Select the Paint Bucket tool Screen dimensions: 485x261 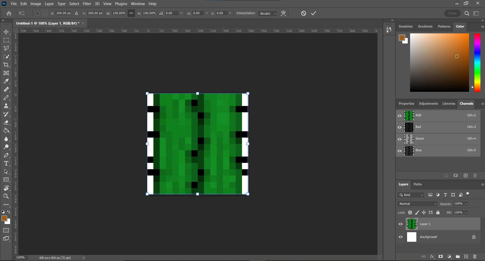point(6,130)
